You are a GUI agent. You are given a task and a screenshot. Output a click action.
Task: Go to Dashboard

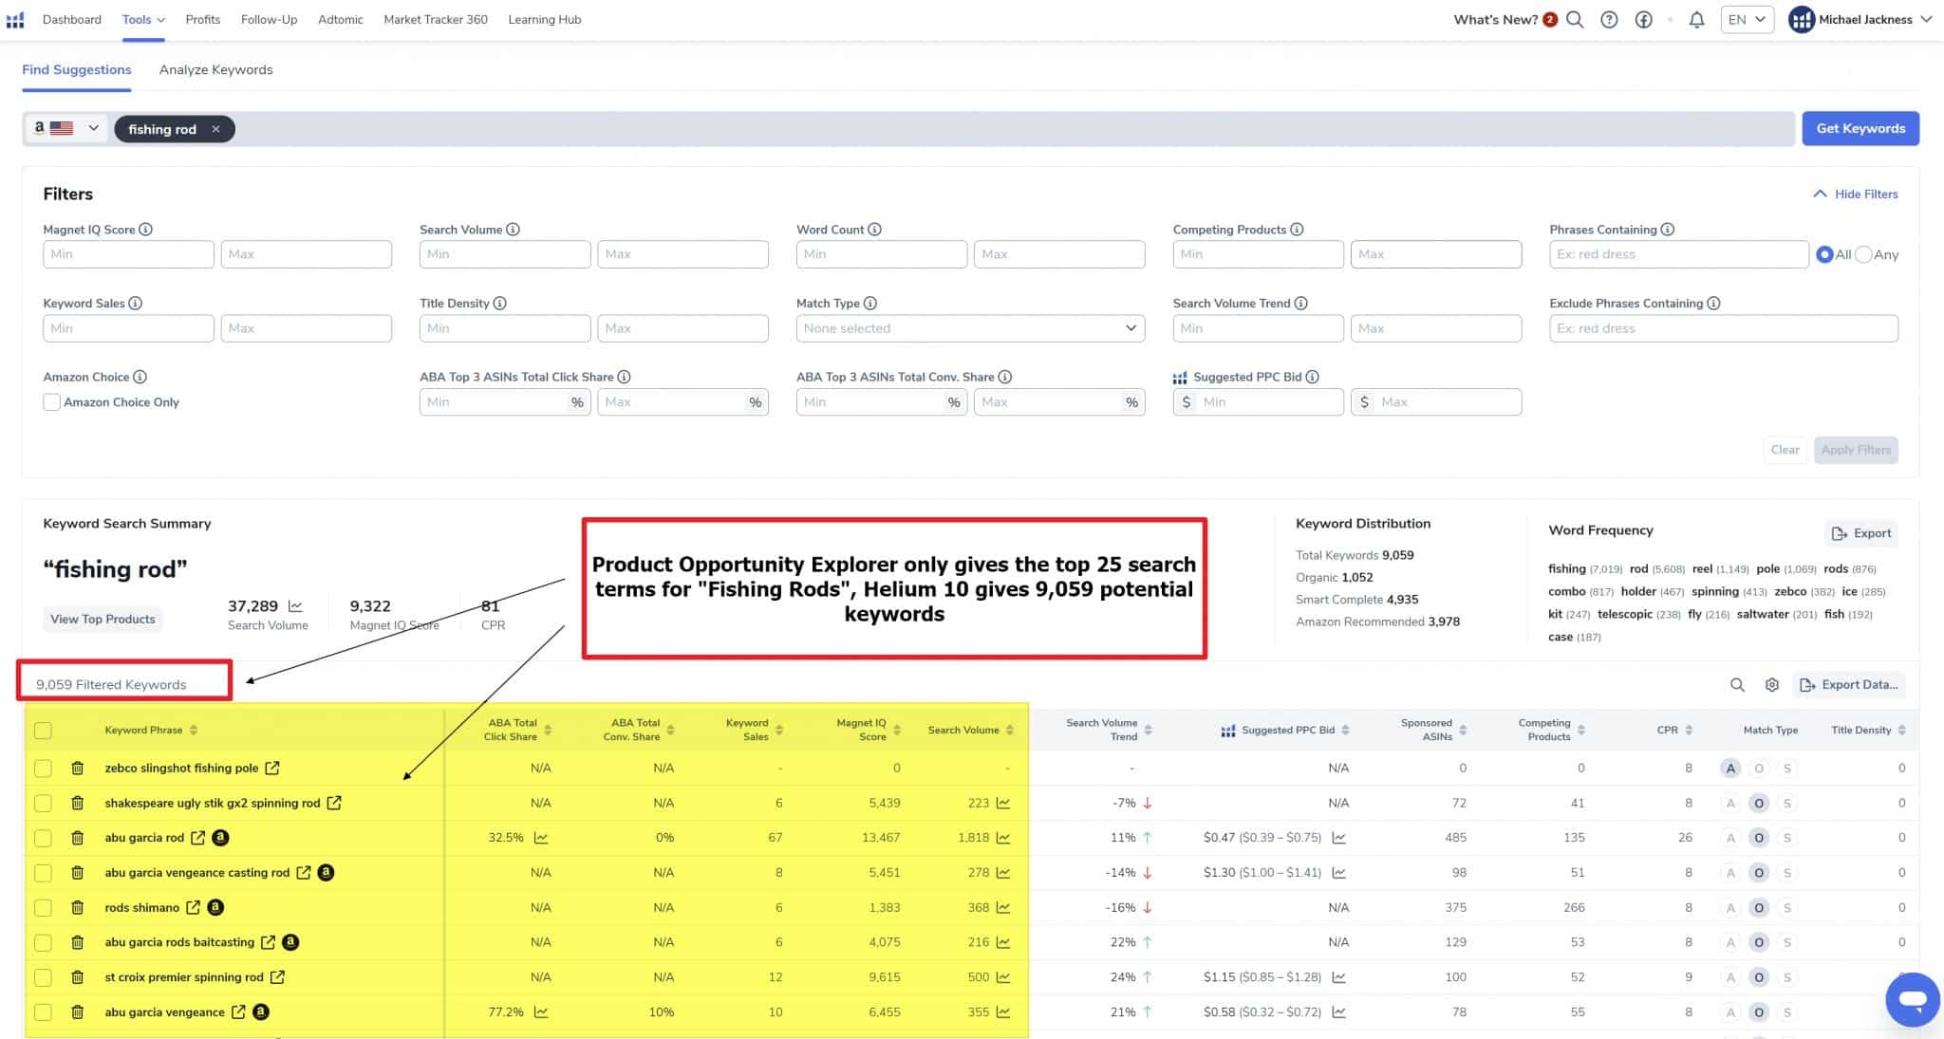[x=72, y=20]
